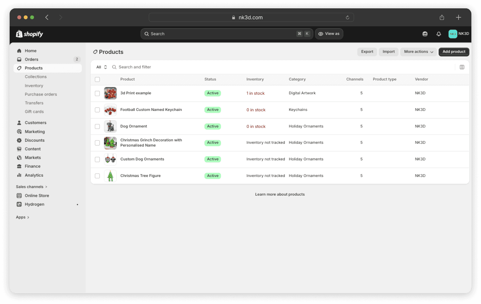Click the Markets globe icon
Viewport: 481px width, 304px height.
(19, 157)
